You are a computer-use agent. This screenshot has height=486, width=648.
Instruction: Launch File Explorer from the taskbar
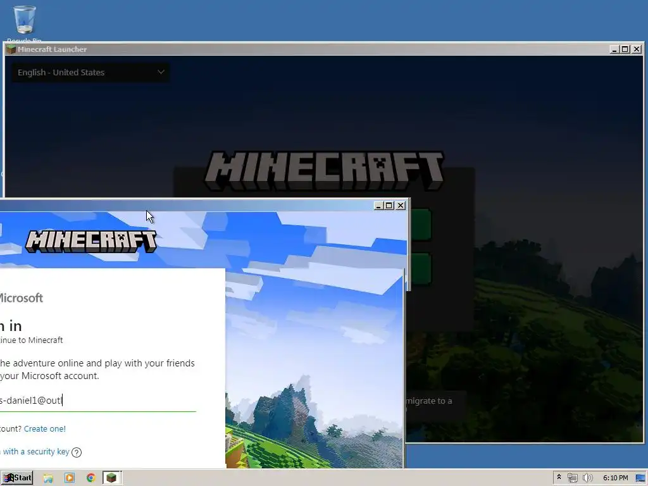48,478
